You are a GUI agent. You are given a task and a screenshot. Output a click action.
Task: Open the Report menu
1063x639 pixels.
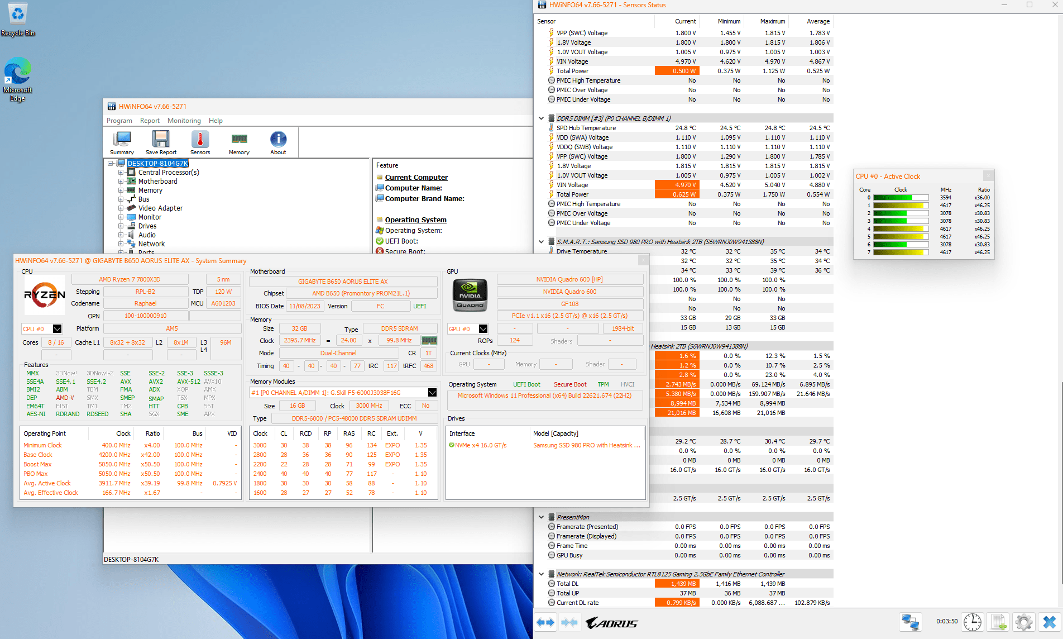(x=150, y=121)
